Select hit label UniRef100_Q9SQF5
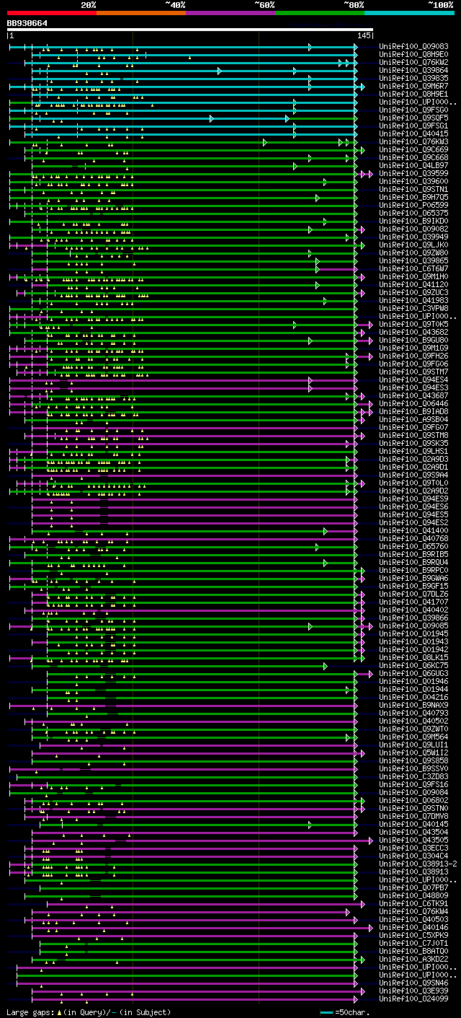 pyautogui.click(x=413, y=118)
